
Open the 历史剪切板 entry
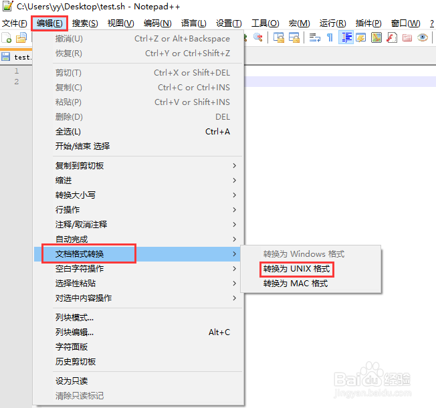(x=139, y=362)
